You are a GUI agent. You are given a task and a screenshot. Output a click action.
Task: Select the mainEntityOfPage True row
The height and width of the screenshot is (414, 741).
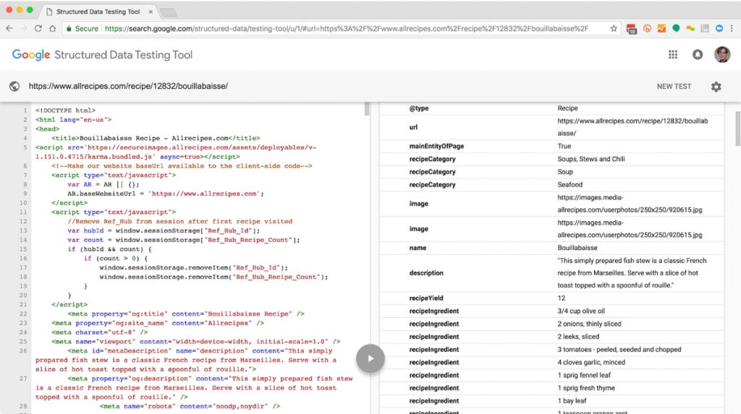[551, 147]
